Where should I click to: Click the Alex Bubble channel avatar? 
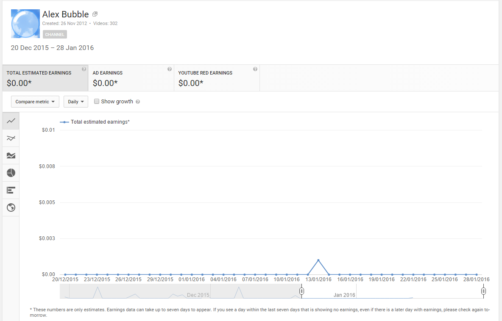[25, 24]
